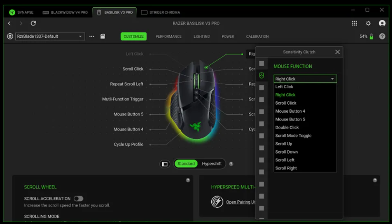Image resolution: width=392 pixels, height=224 pixels.
Task: Open the Blackwidow V4 Pro device tab
Action: 65,12
